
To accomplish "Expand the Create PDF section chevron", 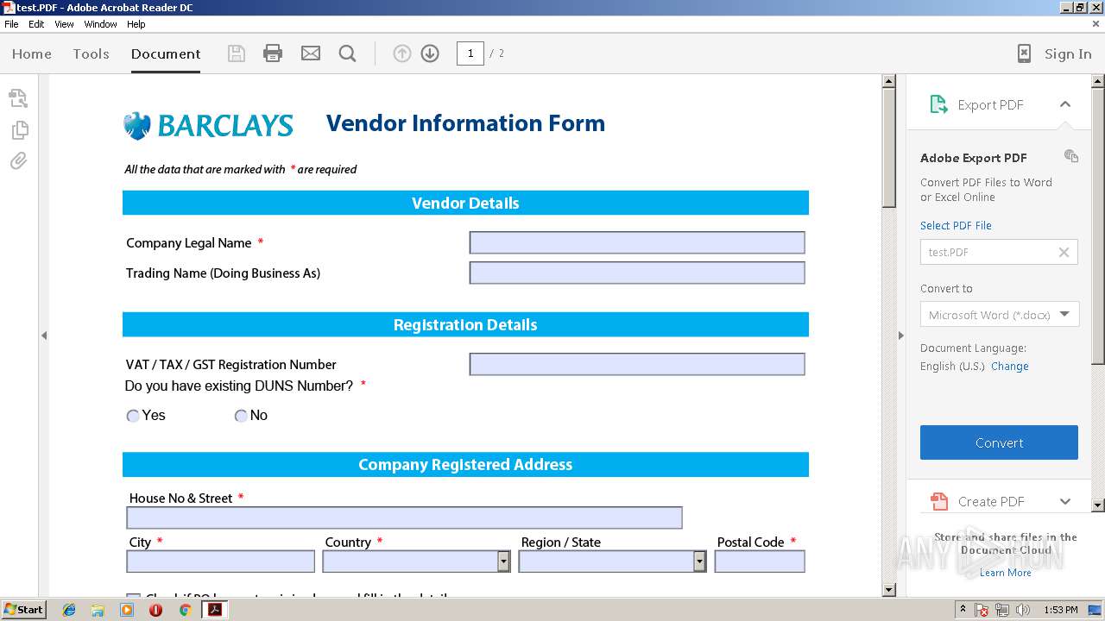I will tap(1065, 501).
